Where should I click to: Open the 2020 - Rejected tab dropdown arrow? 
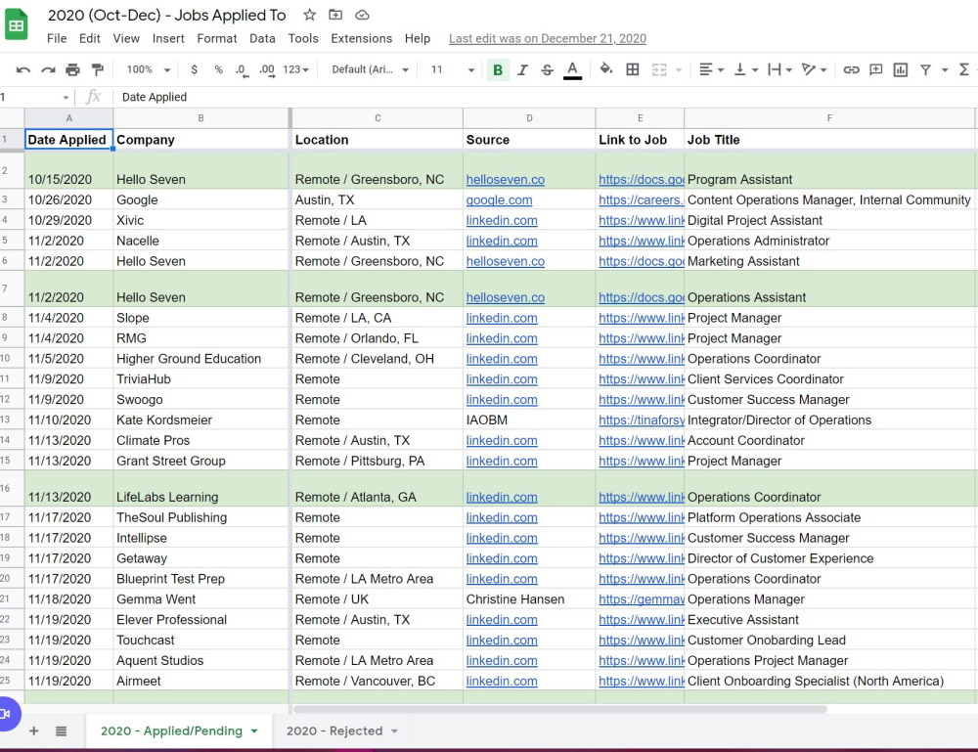point(395,730)
